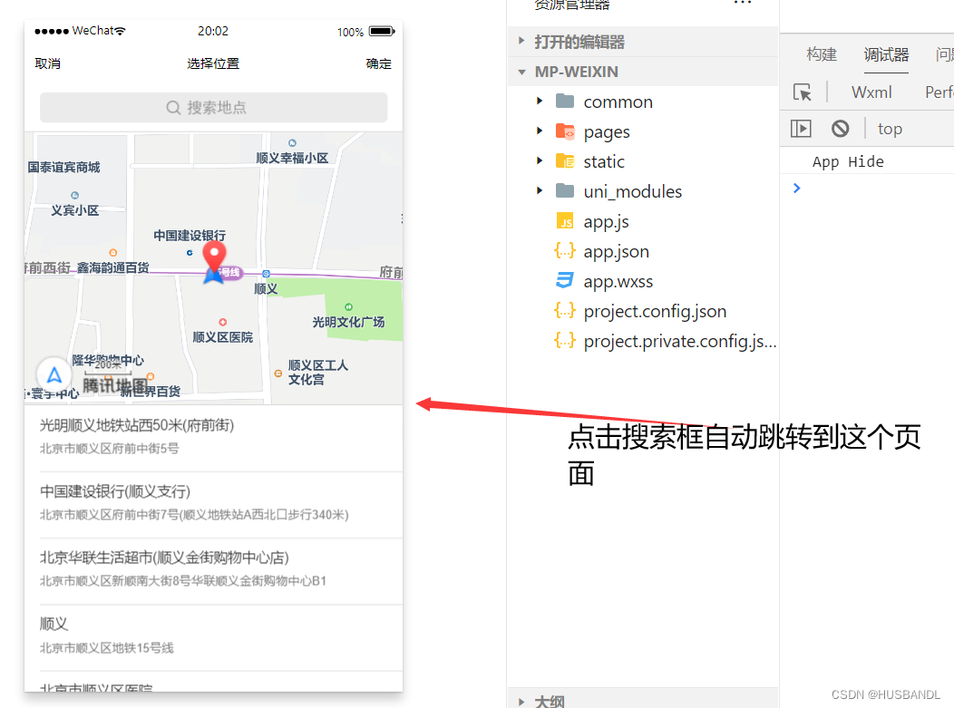The width and height of the screenshot is (954, 708).
Task: Open project.private.config.js... file
Action: 679,341
